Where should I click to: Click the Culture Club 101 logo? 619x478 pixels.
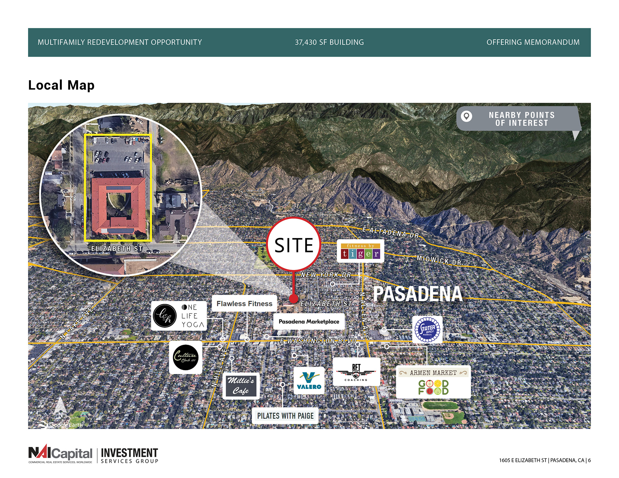tap(186, 358)
